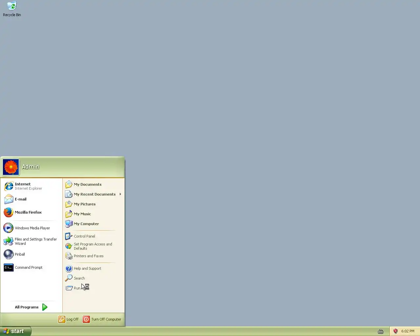Click the My Recent Documents icon
This screenshot has height=336, width=420.
[x=69, y=194]
